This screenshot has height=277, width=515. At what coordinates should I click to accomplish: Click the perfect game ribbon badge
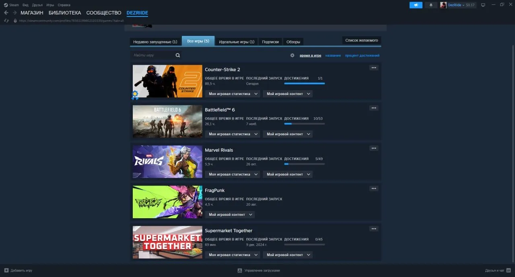[x=135, y=95]
